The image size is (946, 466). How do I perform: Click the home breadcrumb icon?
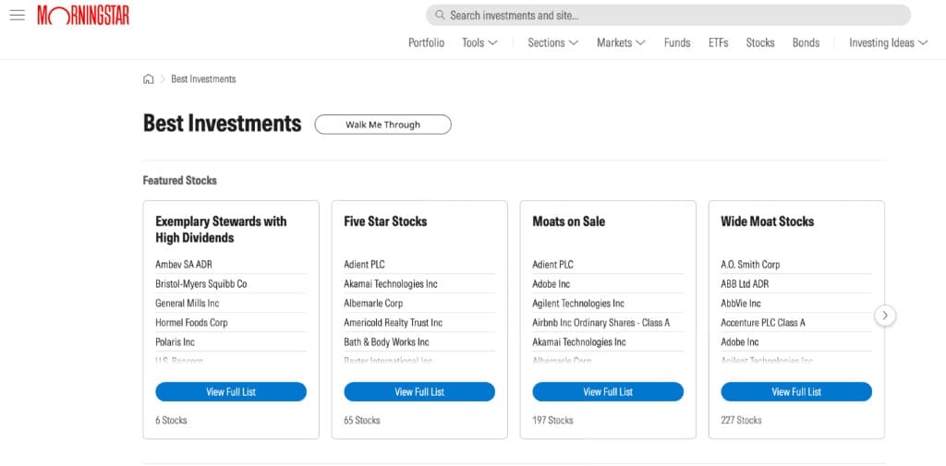coord(149,79)
